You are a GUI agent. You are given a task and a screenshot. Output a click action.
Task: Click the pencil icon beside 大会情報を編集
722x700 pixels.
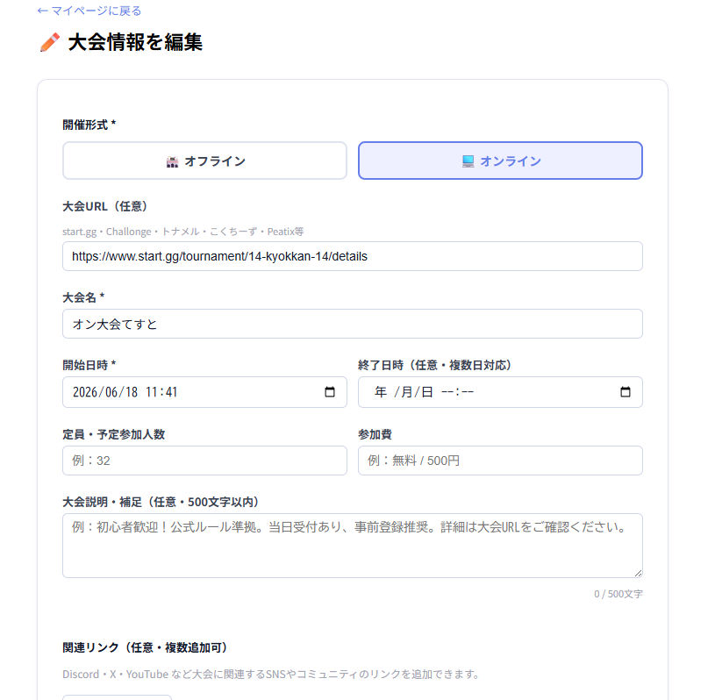(50, 42)
